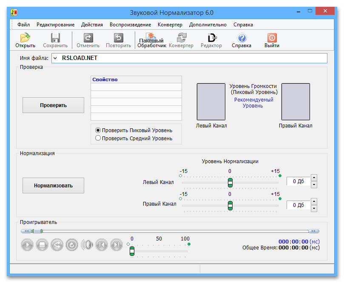The width and height of the screenshot is (344, 283).
Task: Expand the Имя файла dropdown arrow
Action: (55, 58)
